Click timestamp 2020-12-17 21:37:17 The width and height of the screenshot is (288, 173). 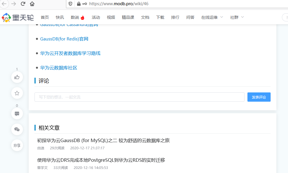point(88,148)
